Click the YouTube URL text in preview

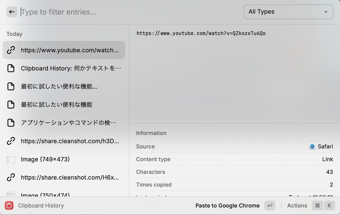(x=201, y=33)
